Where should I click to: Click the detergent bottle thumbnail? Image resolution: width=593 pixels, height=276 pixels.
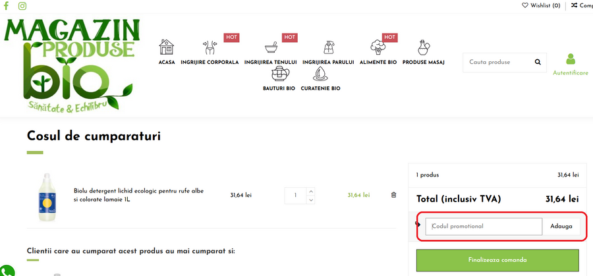click(45, 195)
